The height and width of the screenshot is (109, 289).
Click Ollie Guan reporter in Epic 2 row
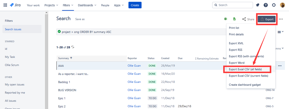tap(134, 106)
